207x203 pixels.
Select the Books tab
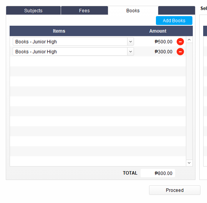(133, 10)
